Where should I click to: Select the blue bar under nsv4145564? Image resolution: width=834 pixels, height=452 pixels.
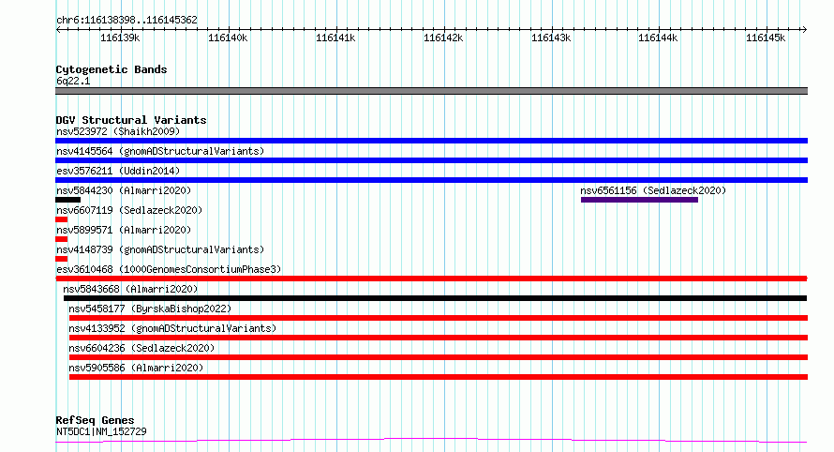pyautogui.click(x=431, y=160)
